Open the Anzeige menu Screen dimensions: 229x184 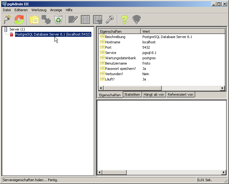click(x=56, y=10)
